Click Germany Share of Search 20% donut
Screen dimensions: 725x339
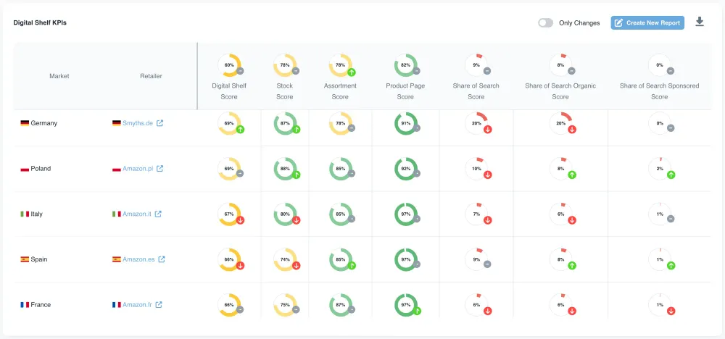[477, 123]
